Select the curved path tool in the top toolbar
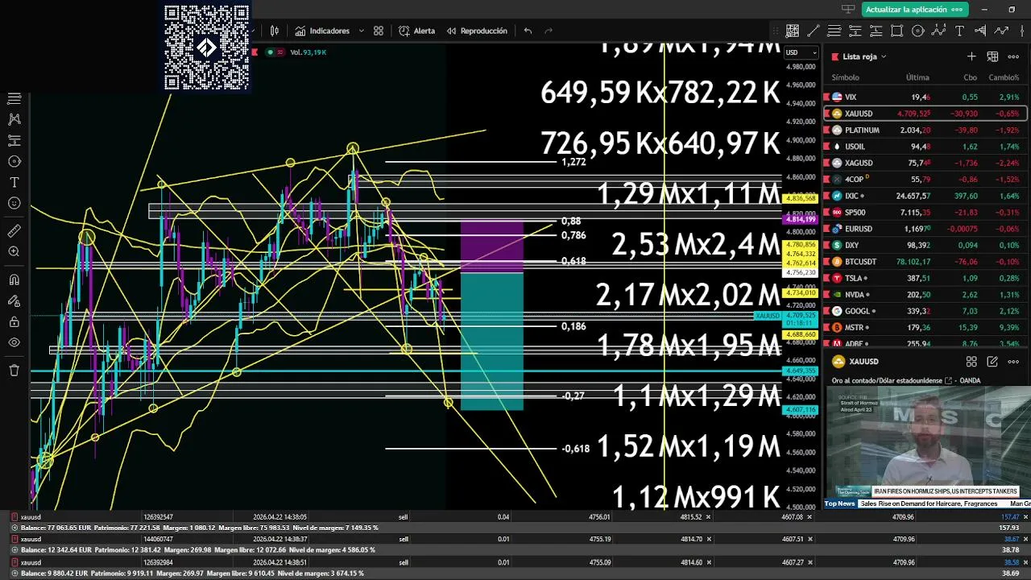 (x=1001, y=31)
